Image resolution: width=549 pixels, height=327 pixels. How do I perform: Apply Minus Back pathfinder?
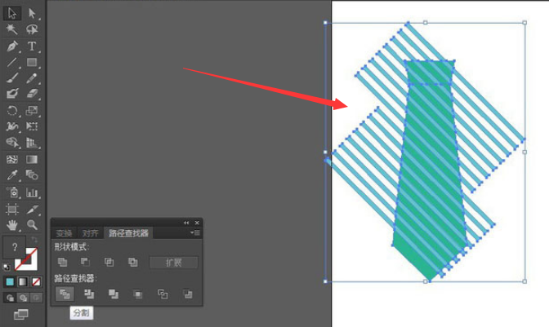pyautogui.click(x=188, y=294)
